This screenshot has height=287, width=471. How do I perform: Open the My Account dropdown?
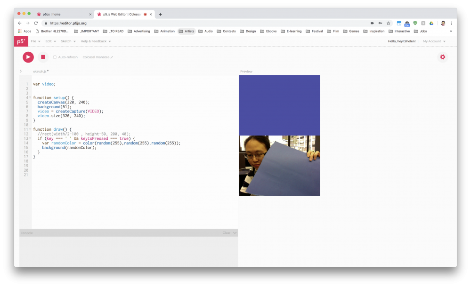point(434,41)
